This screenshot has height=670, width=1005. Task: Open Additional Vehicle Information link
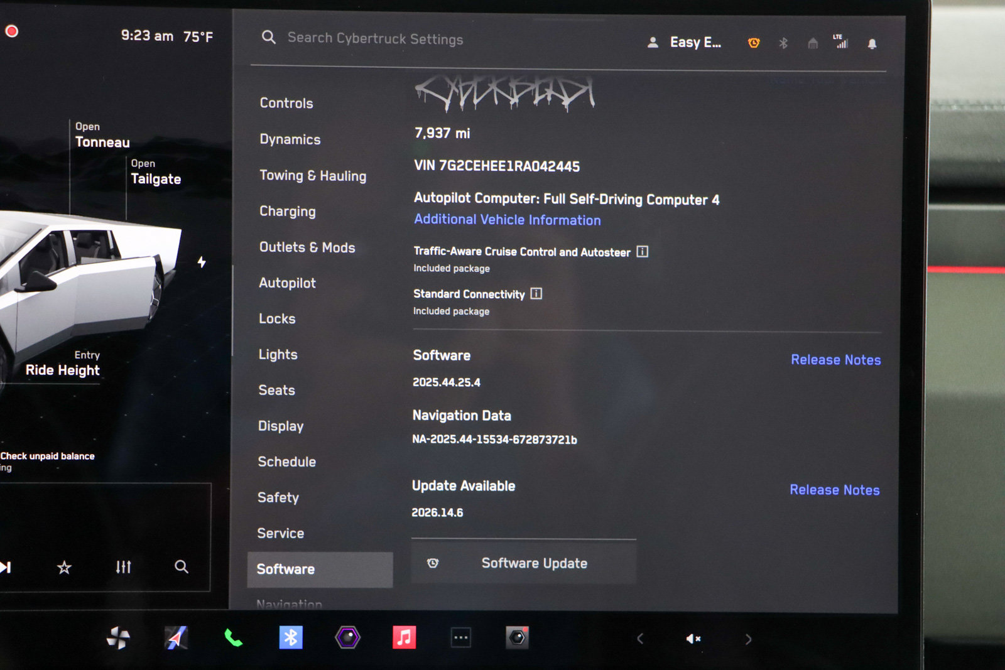click(x=507, y=220)
